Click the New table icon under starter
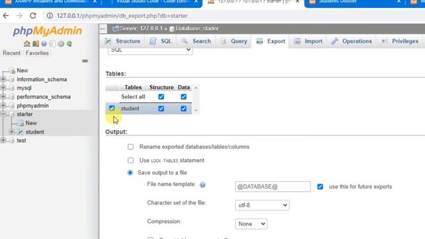Image resolution: width=425 pixels, height=239 pixels. point(21,123)
